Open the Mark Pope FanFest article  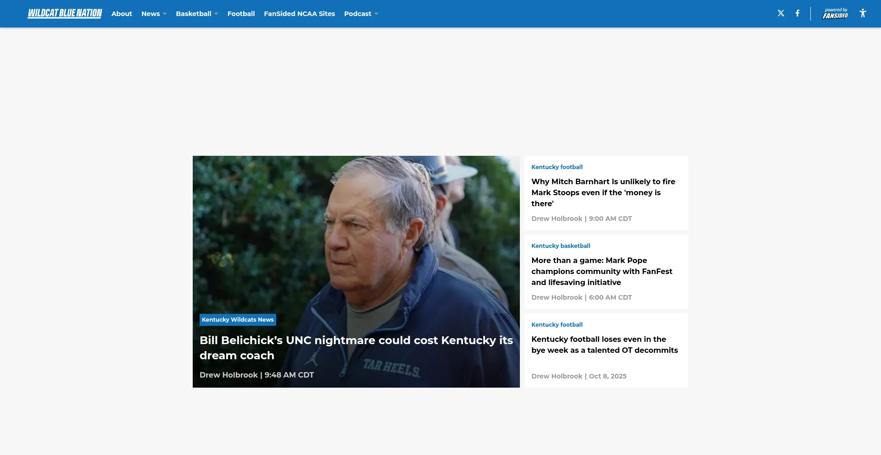[x=602, y=271]
